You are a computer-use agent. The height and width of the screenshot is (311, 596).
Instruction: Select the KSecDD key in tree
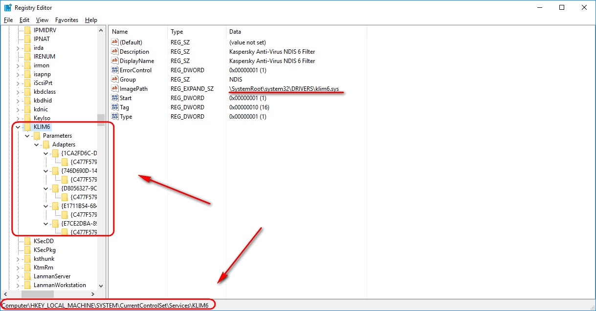[44, 241]
